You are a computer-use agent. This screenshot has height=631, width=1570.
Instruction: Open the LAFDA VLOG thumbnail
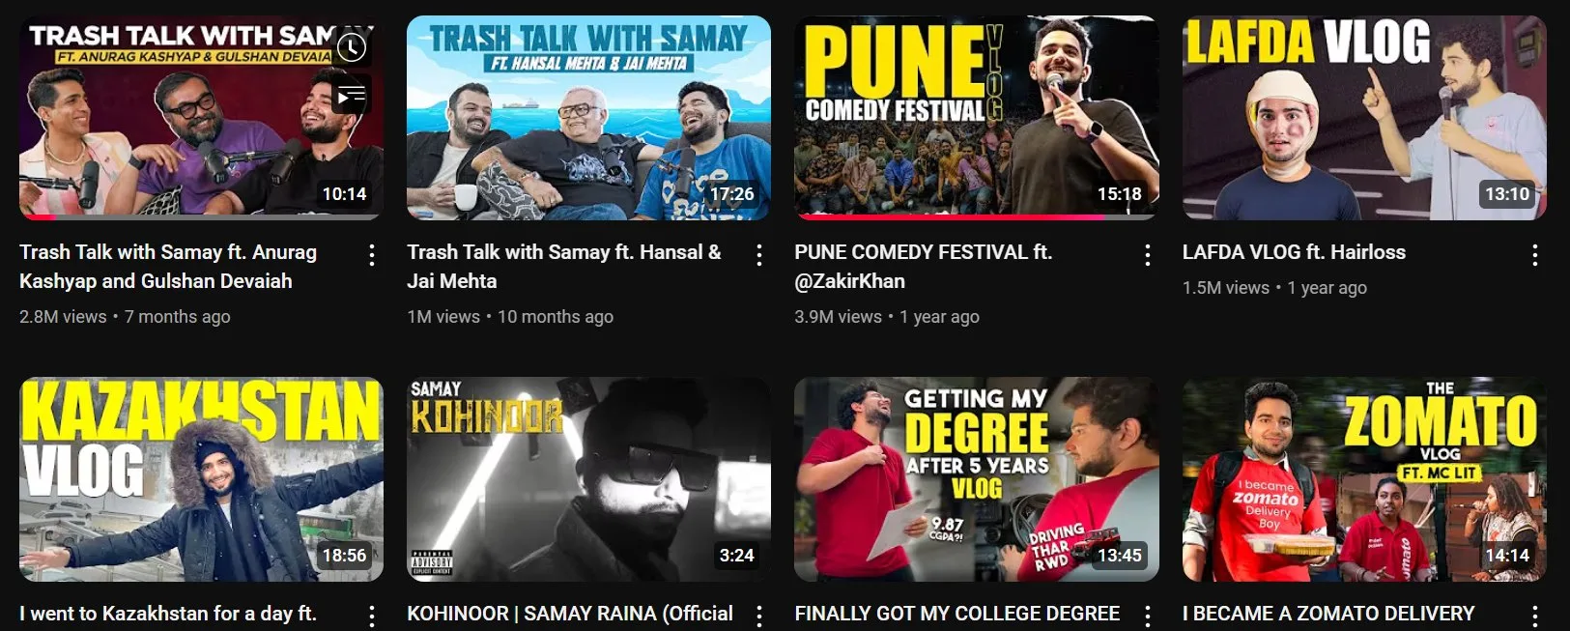point(1364,118)
